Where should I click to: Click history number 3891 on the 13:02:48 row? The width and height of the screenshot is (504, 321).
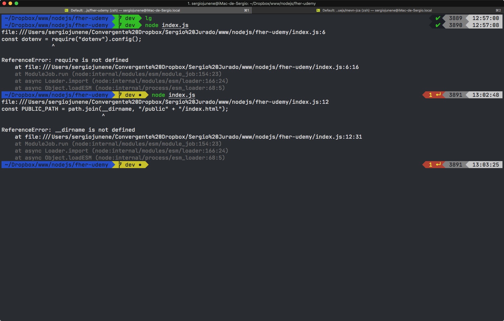point(456,95)
